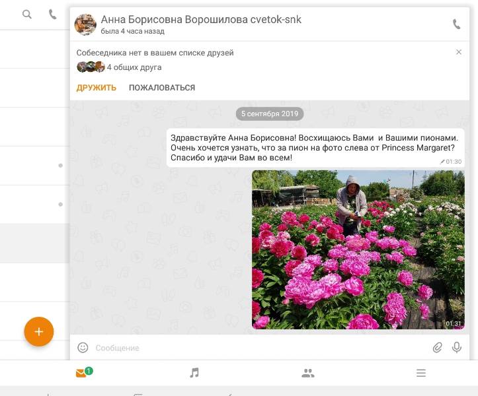View the 4 общих друга avatars
This screenshot has height=396, width=478.
click(91, 67)
